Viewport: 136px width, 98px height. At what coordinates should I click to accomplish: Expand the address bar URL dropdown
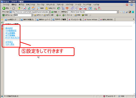[50, 12]
